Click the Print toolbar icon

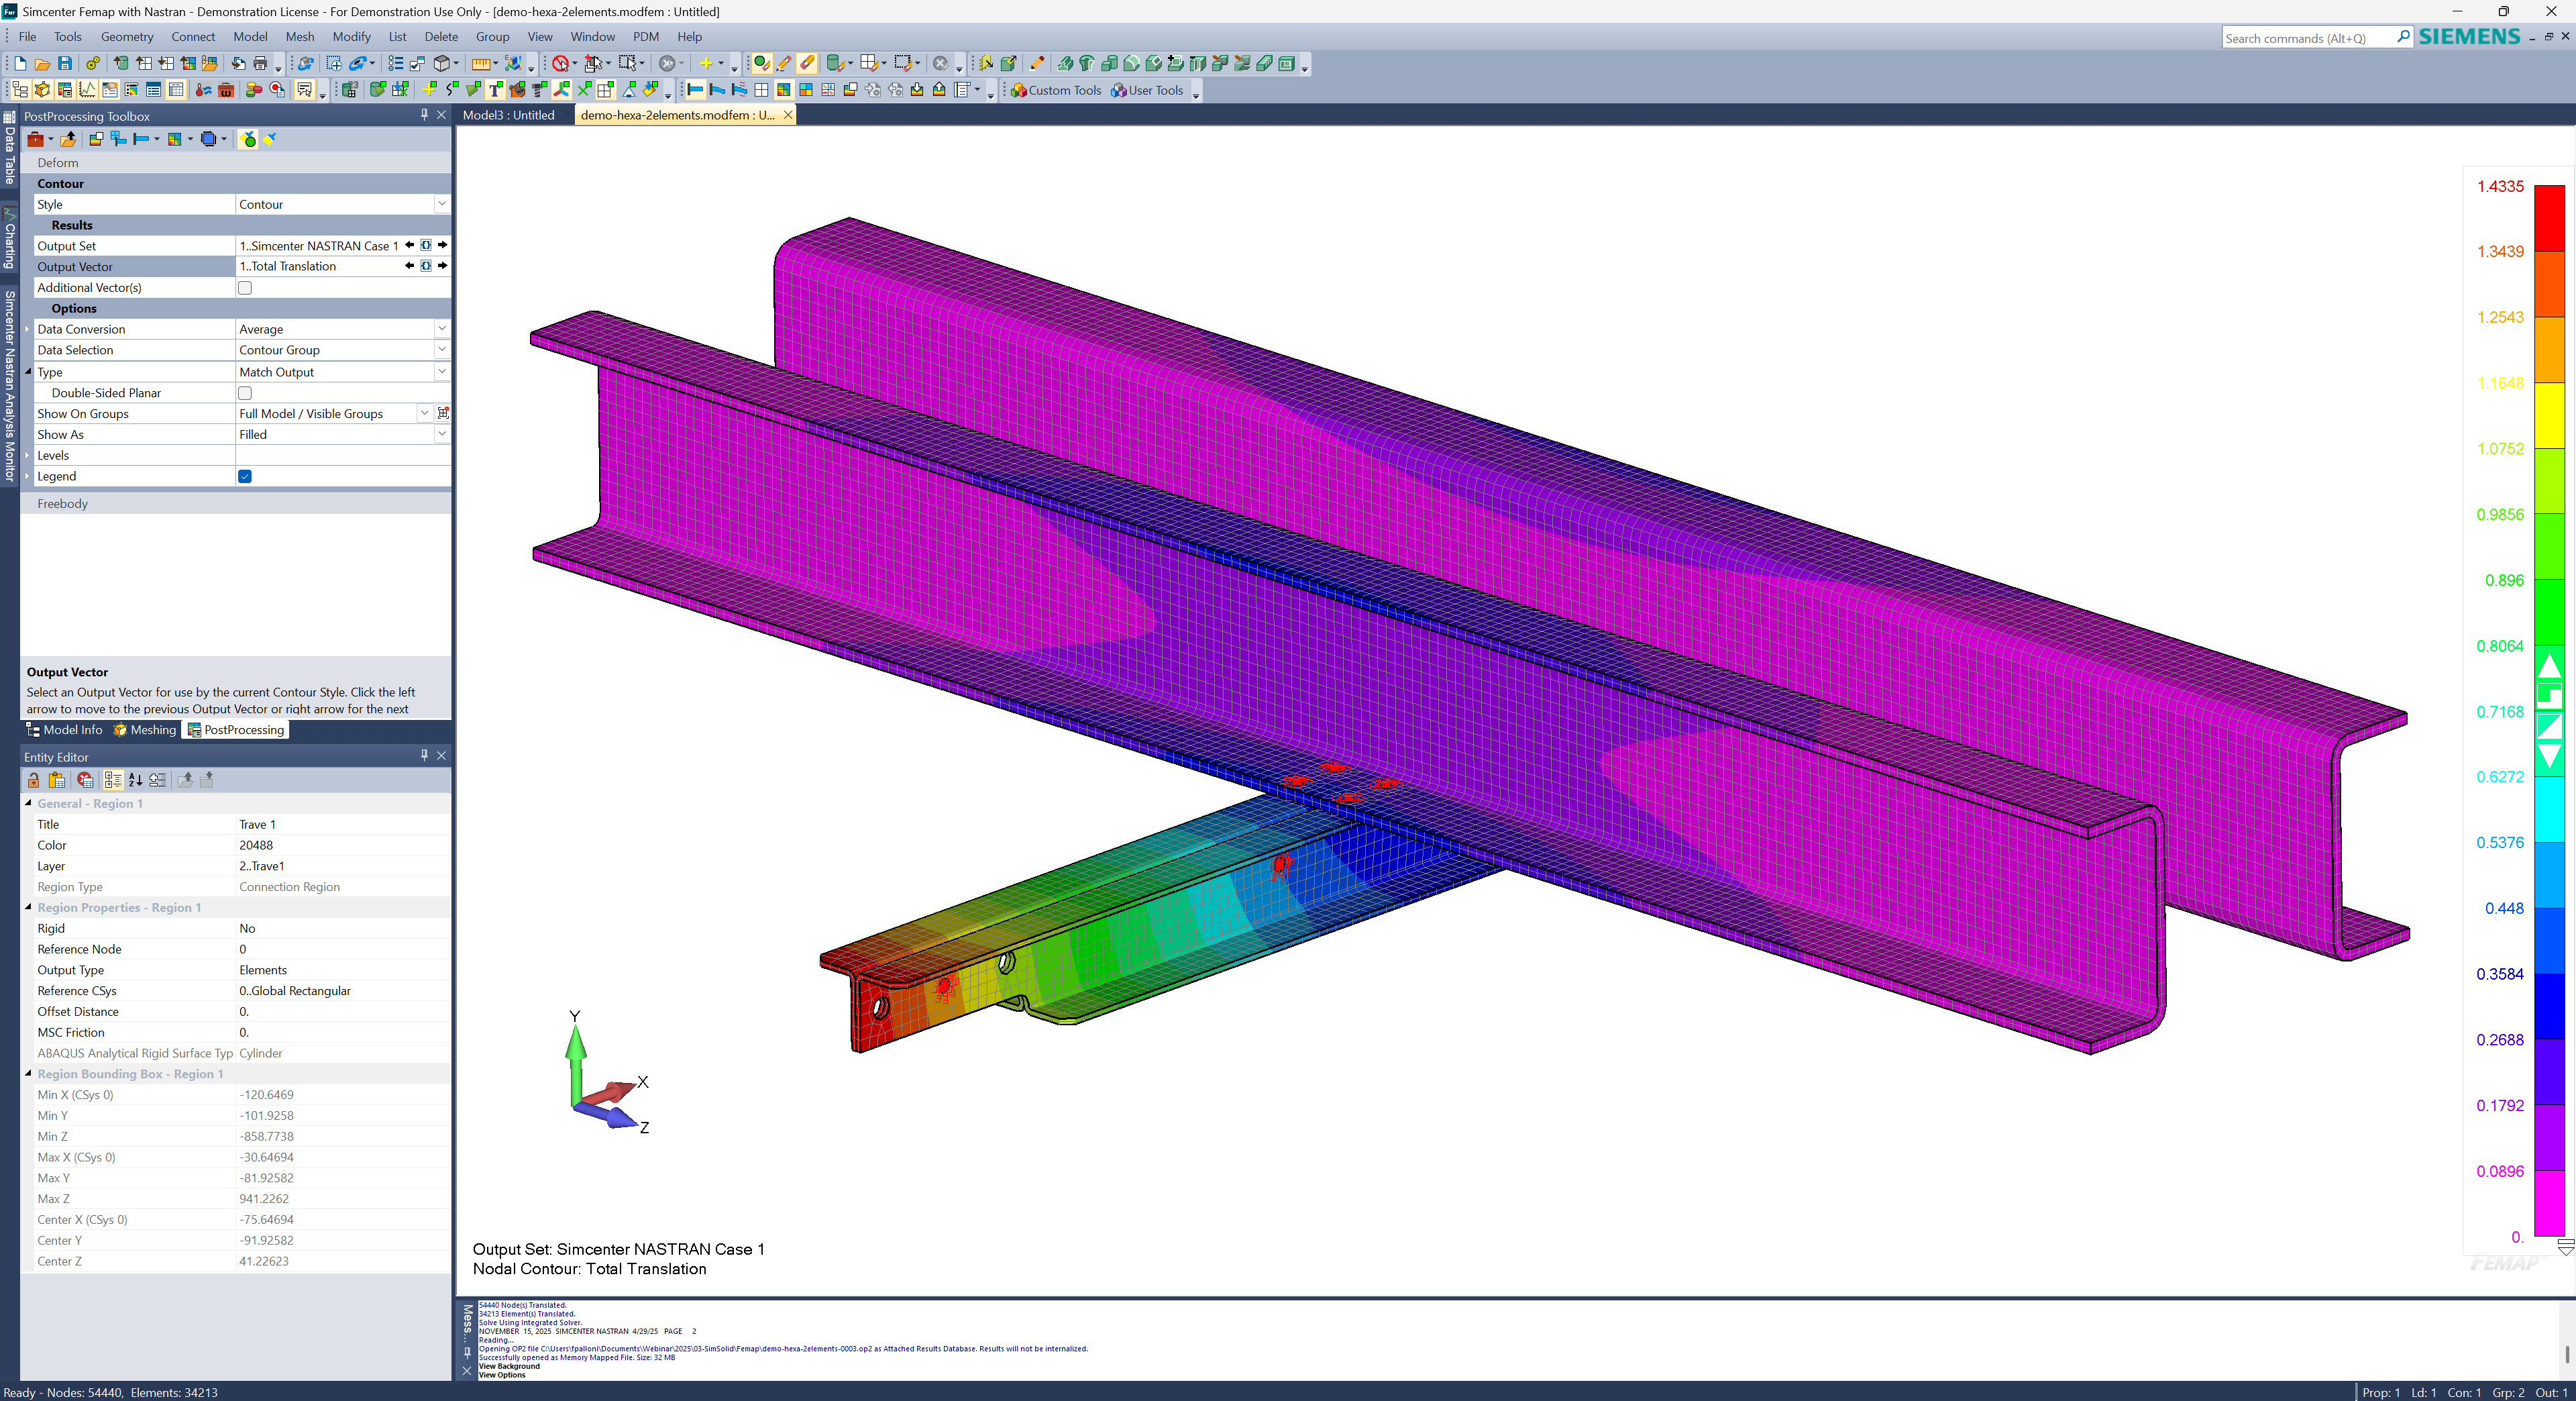261,64
